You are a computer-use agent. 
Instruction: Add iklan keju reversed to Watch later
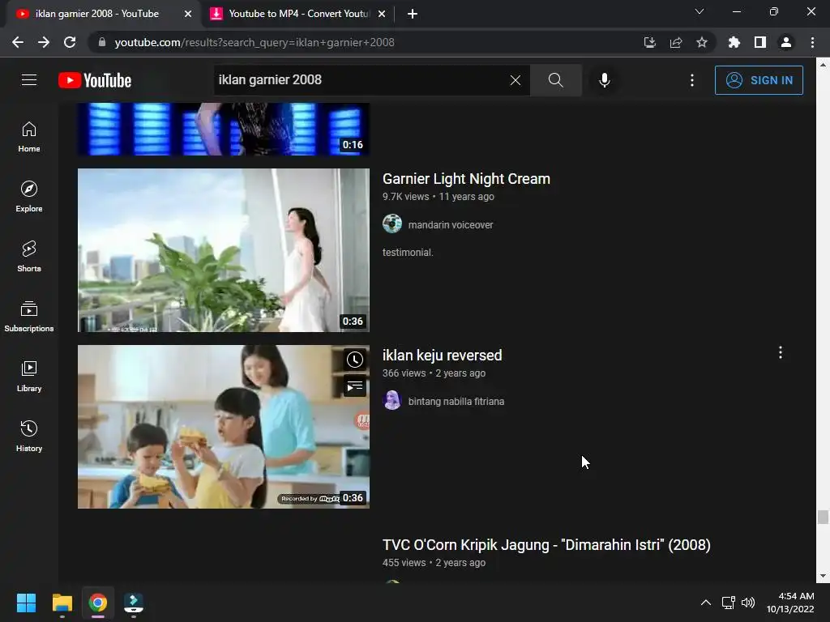coord(355,360)
